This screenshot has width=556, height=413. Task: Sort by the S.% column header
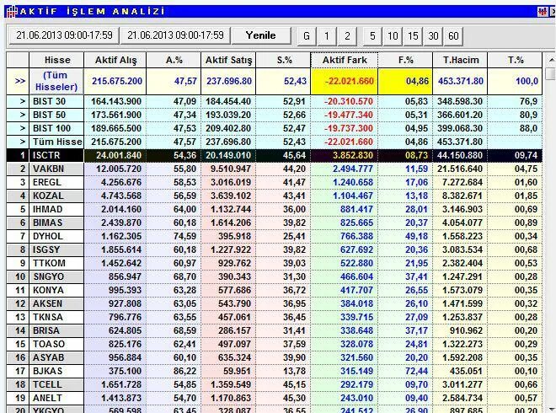click(283, 60)
